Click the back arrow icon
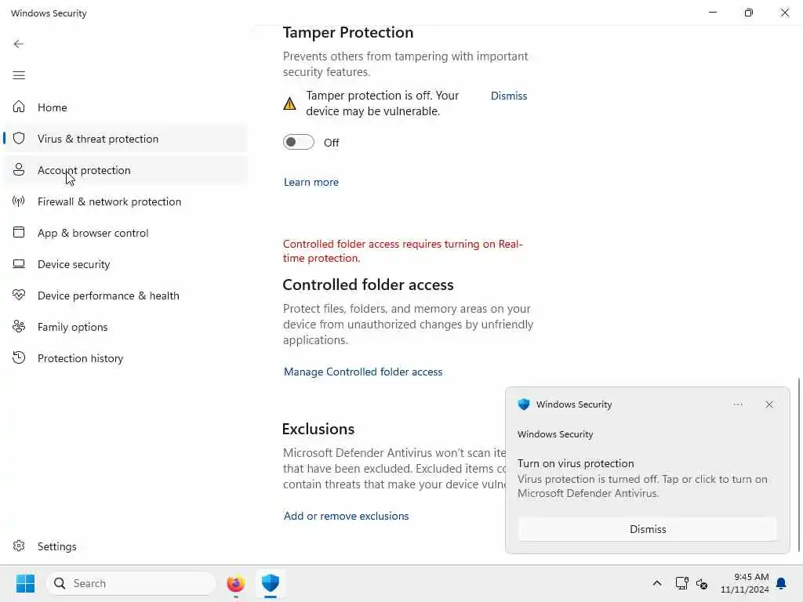This screenshot has width=803, height=602. pyautogui.click(x=19, y=44)
